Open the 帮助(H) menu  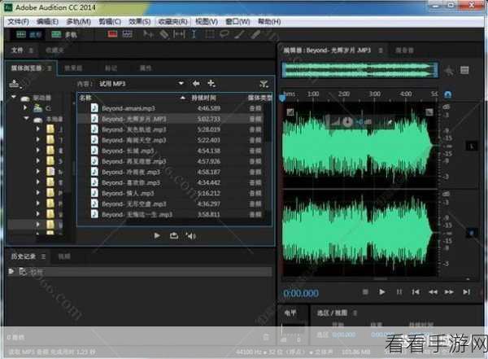269,21
